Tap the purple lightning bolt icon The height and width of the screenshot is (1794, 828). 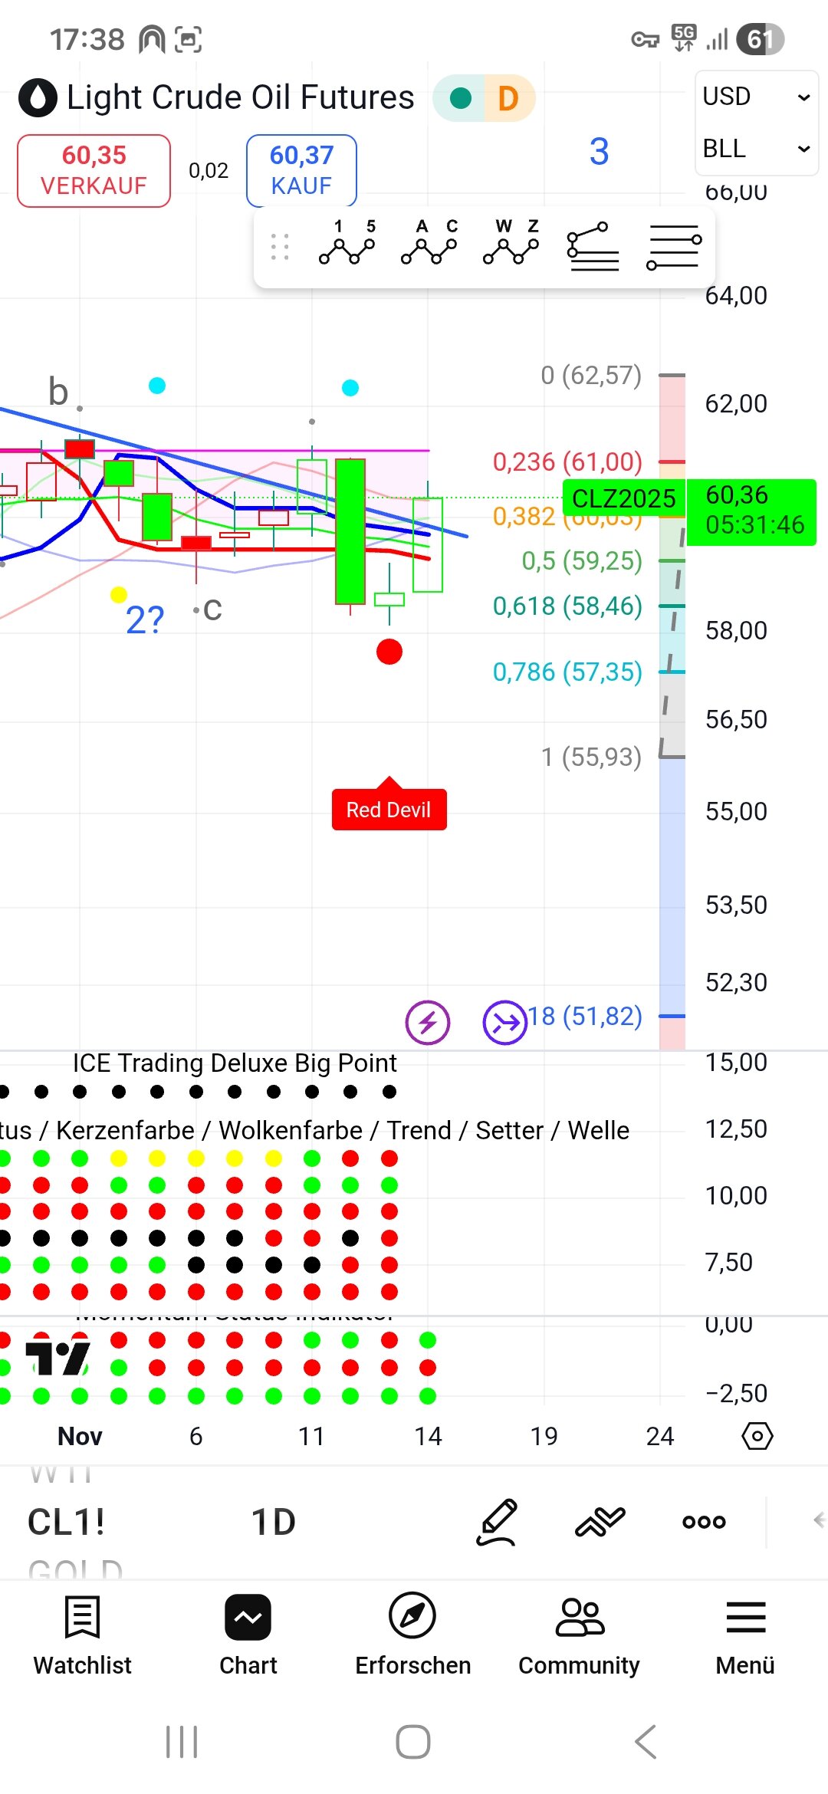(428, 1022)
